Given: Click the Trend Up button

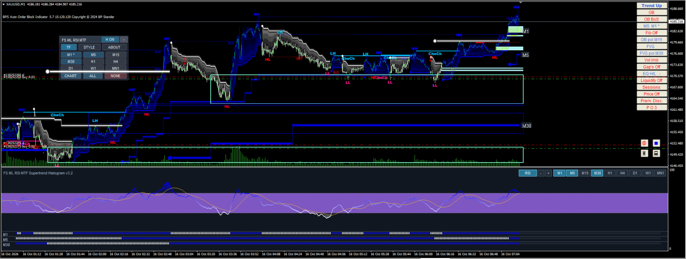Looking at the screenshot, I should (651, 5).
